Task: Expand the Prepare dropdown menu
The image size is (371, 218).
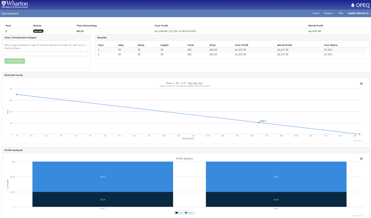Action: [x=329, y=13]
